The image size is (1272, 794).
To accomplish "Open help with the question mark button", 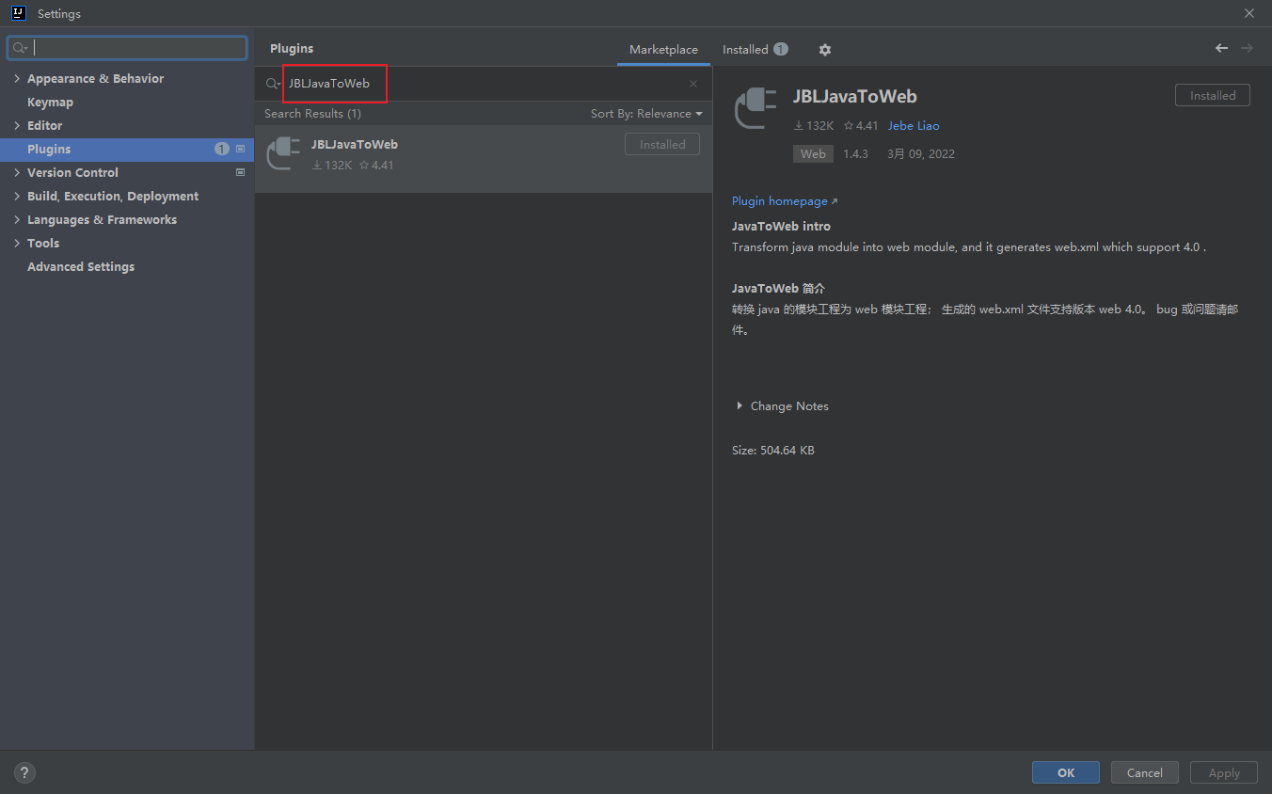I will (24, 773).
